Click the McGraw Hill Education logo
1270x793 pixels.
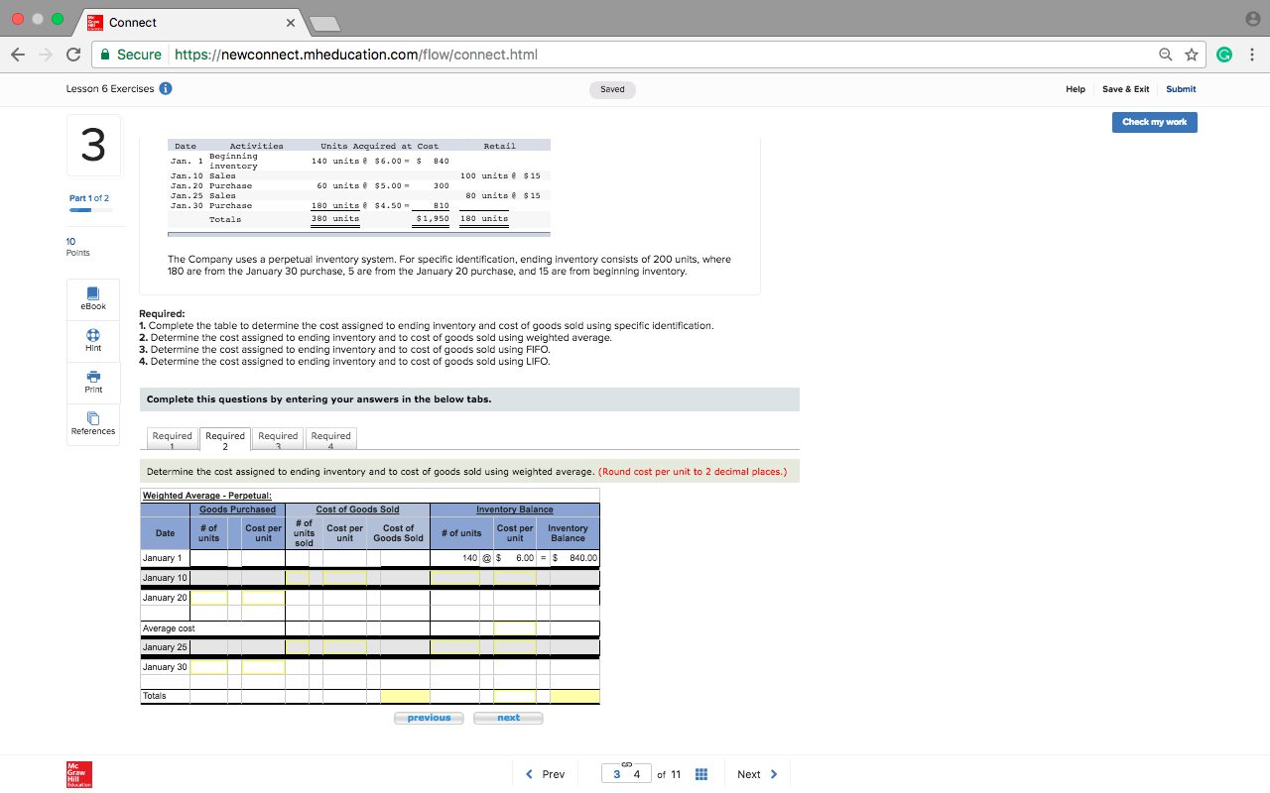tap(78, 774)
